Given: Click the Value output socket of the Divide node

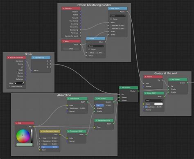Looking at the screenshot, I should (105, 42).
